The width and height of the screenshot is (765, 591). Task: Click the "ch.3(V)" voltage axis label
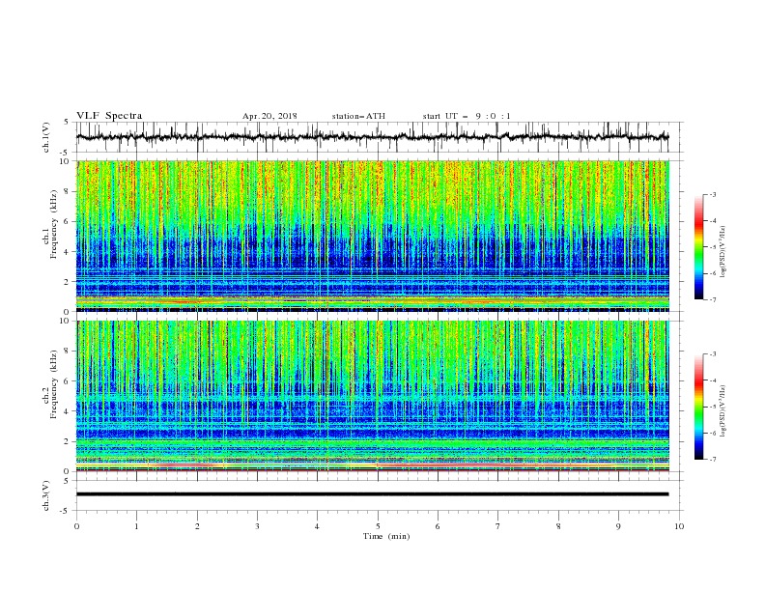(x=46, y=495)
